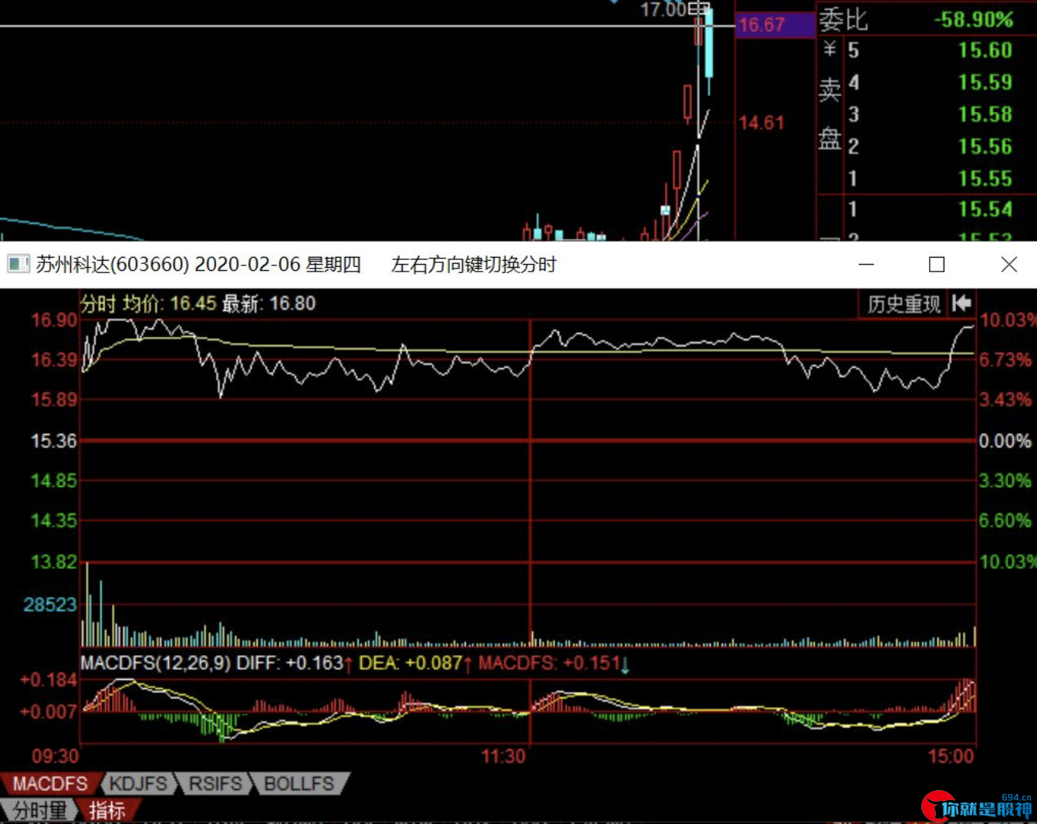Click the 14.61 price label on K-line chart

[762, 123]
